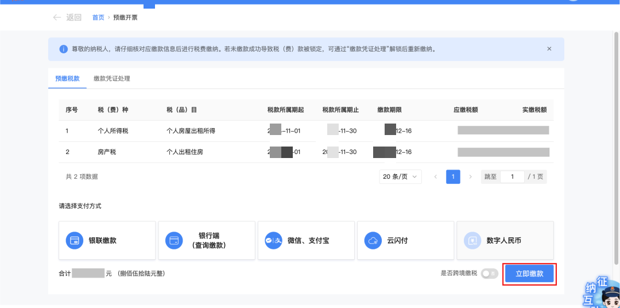Screen dimensions: 620x308
Task: Click the 请选择支付方式 label
Action: coord(80,206)
